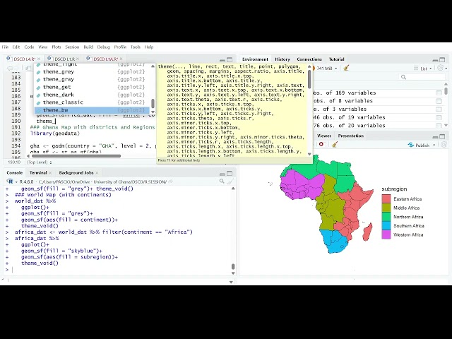The image size is (452, 339).
Task: Click view working directory arrow icon
Action: click(170, 182)
